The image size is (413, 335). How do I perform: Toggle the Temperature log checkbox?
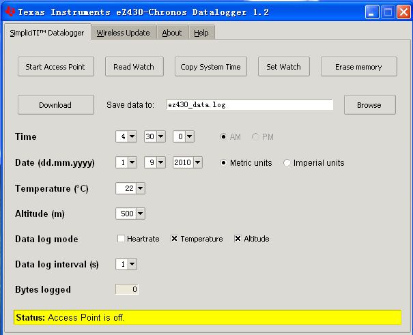[174, 239]
